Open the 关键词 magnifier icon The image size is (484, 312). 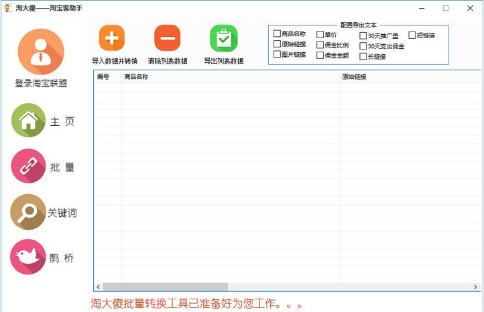(x=27, y=212)
